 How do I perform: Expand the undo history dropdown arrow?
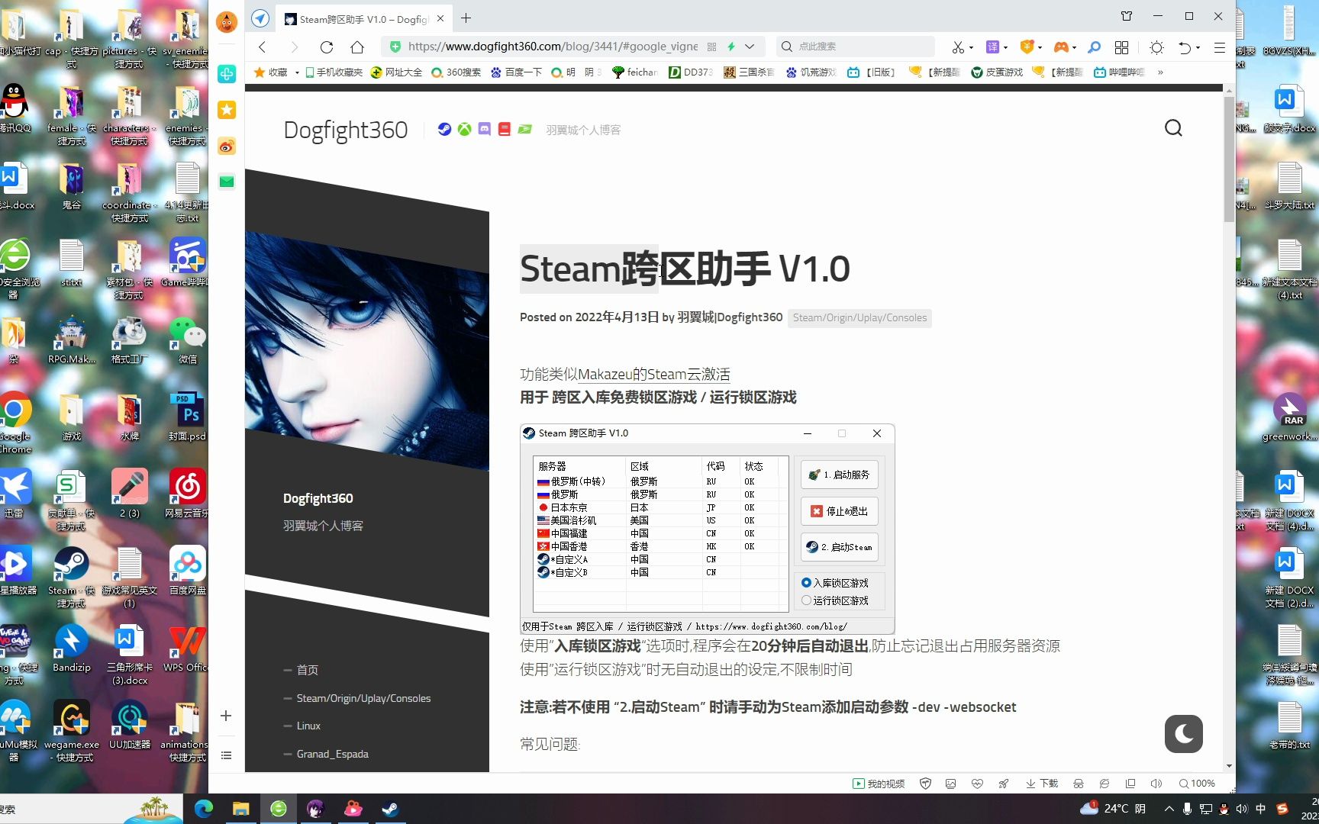click(1198, 47)
